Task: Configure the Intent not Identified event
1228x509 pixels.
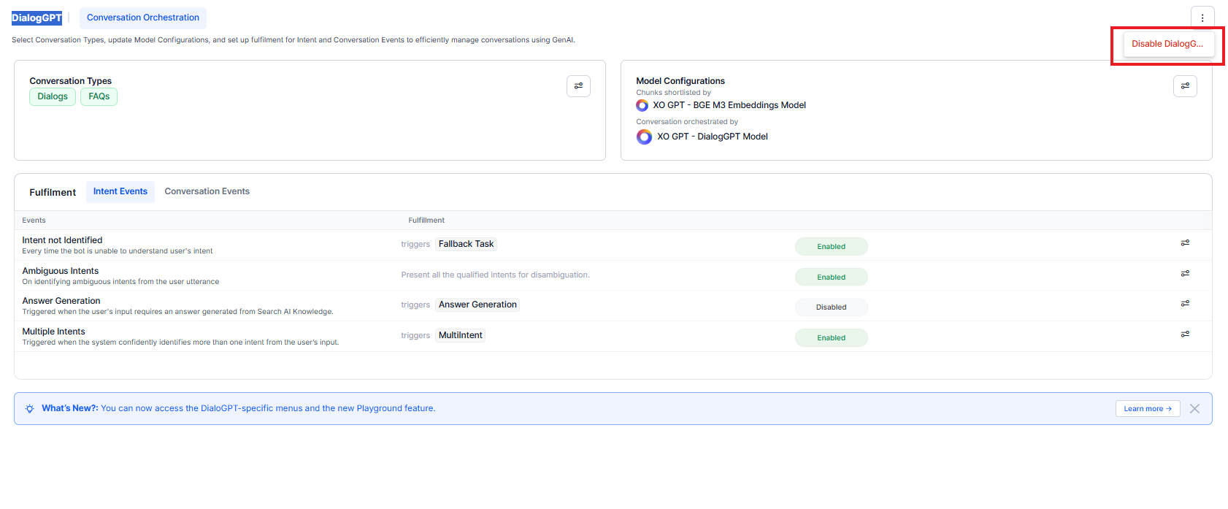Action: [x=1185, y=242]
